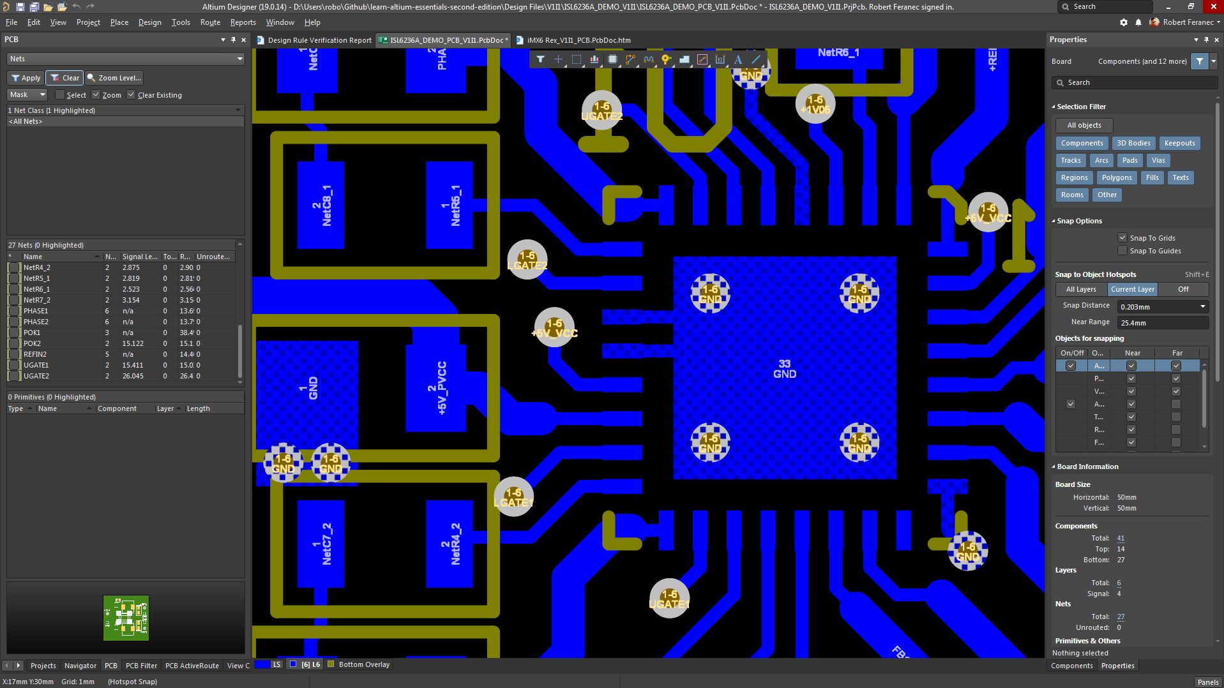Click the save document icon in title bar
This screenshot has width=1224, height=688.
pyautogui.click(x=20, y=7)
